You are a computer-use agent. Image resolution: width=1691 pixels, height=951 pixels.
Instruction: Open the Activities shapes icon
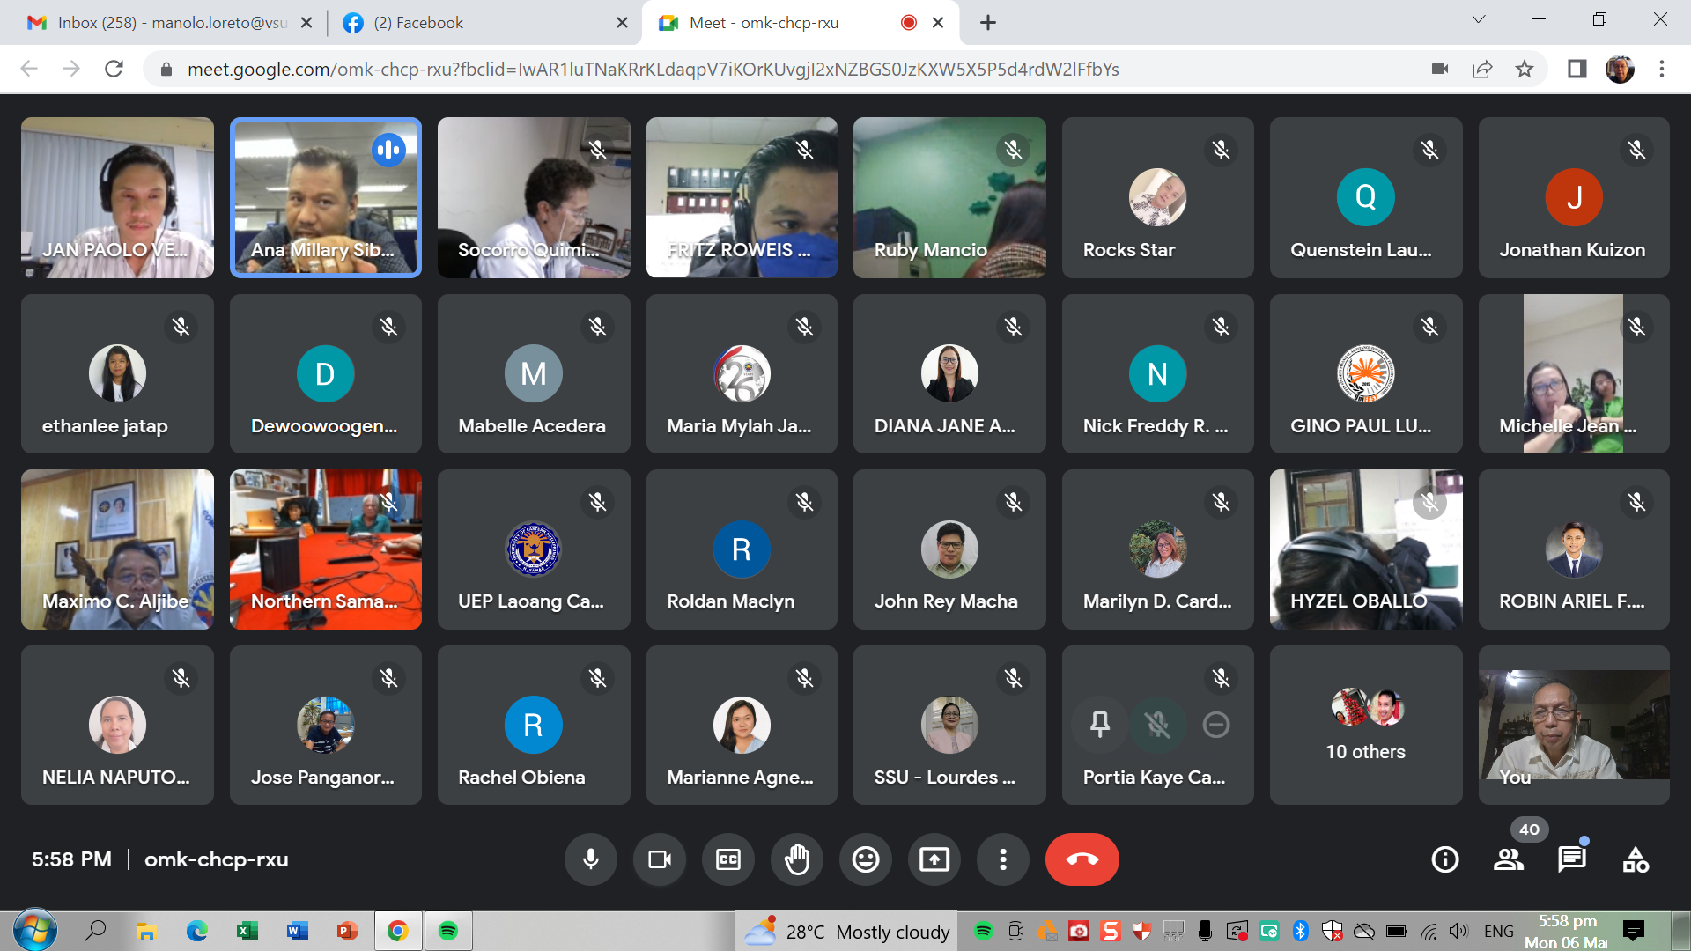pyautogui.click(x=1636, y=859)
